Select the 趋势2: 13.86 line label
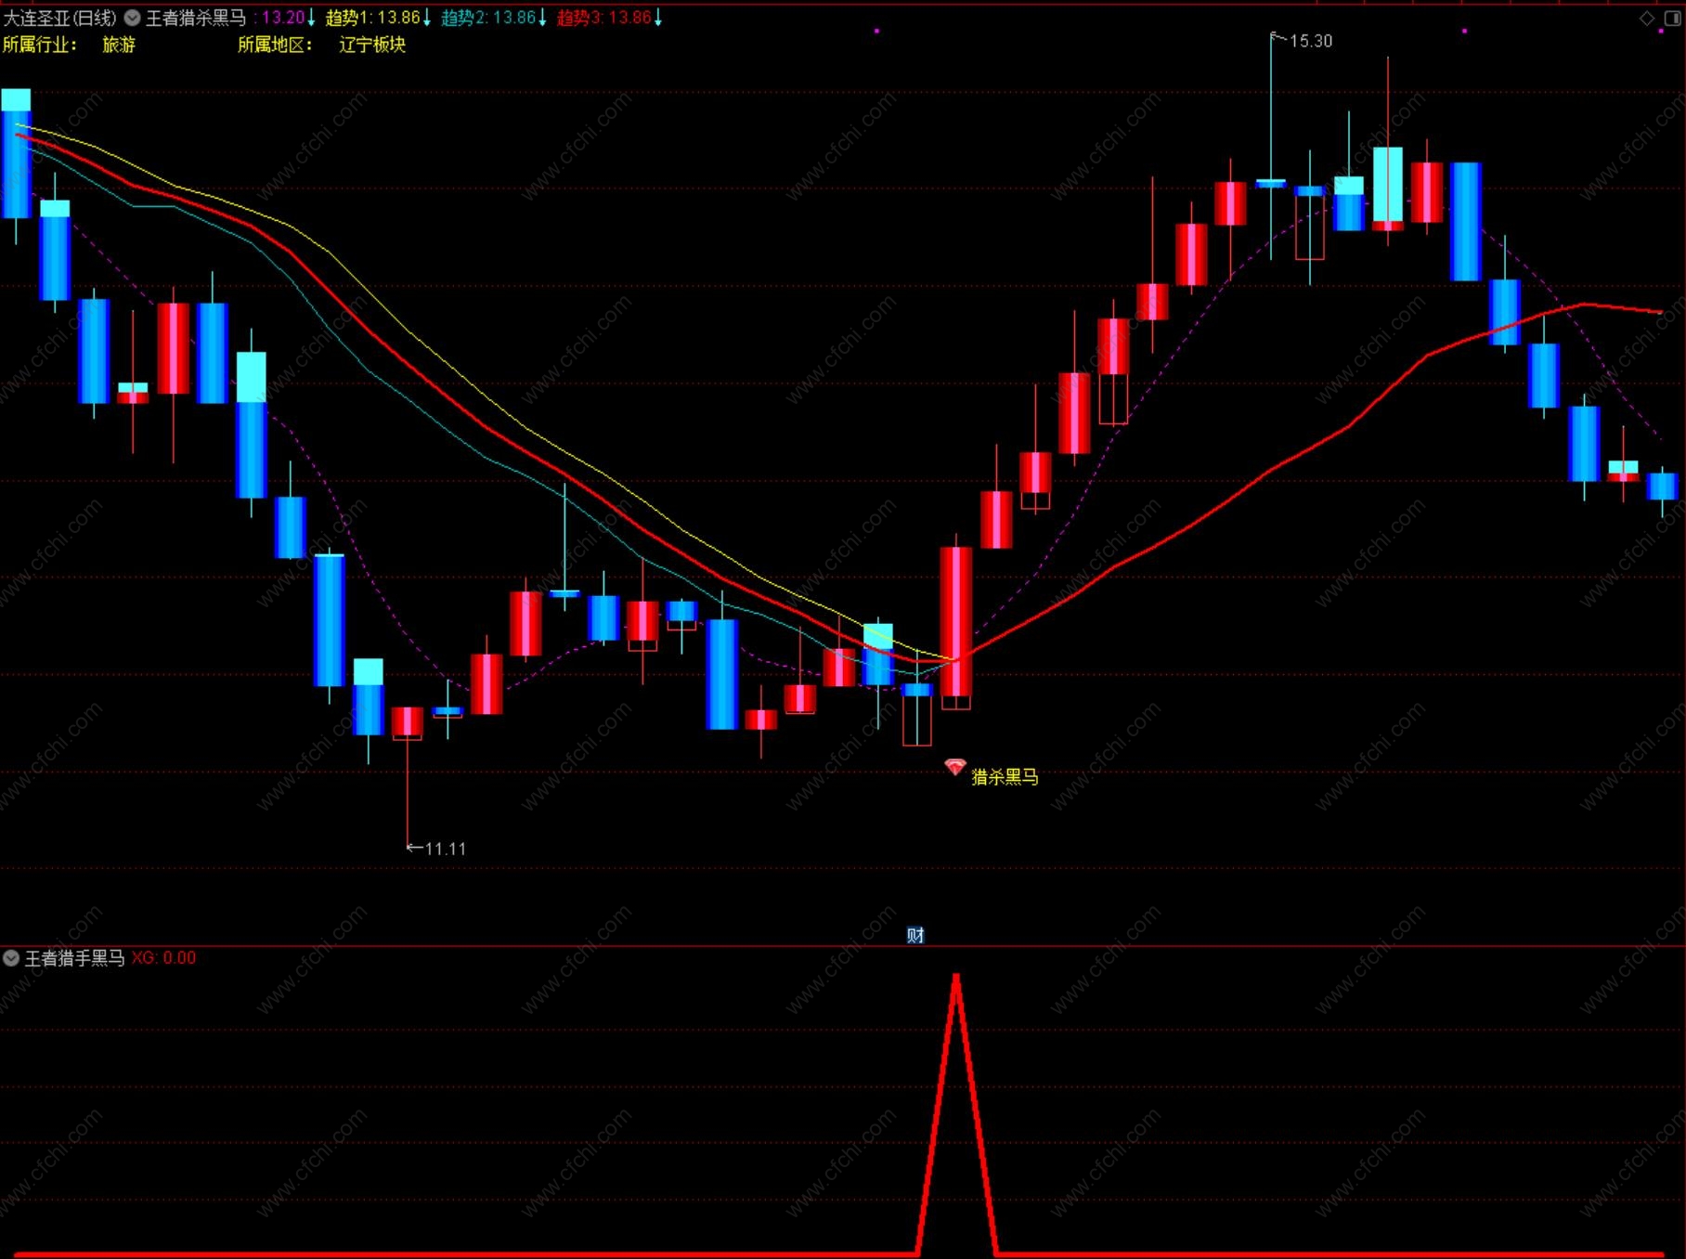The width and height of the screenshot is (1686, 1259). 489,18
